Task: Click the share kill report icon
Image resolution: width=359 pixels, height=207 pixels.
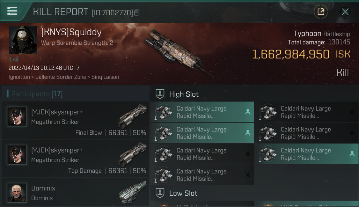Action: 321,12
